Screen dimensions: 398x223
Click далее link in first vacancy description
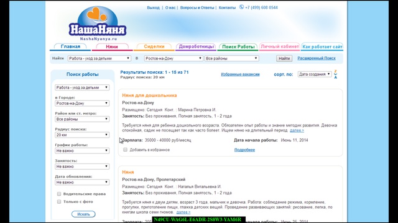point(297,131)
